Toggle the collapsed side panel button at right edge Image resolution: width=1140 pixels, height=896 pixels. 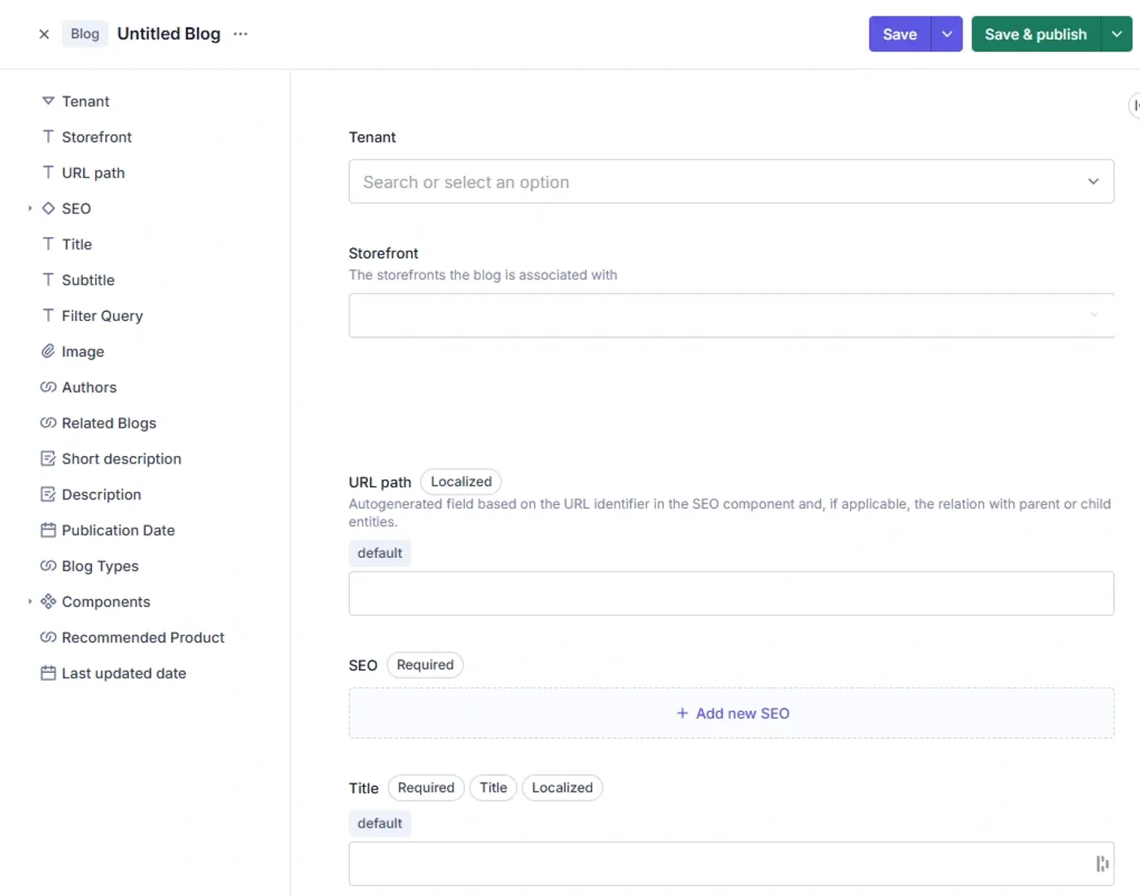(1134, 106)
